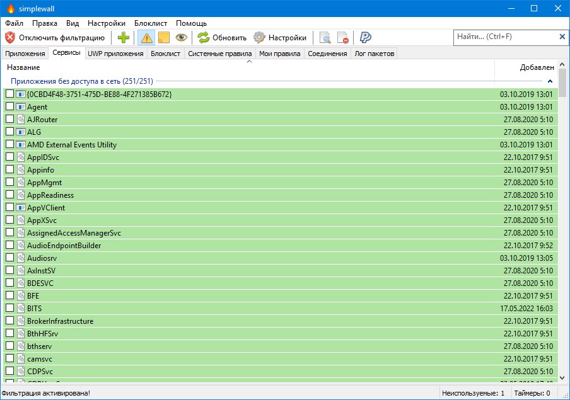The width and height of the screenshot is (570, 400).
Task: Click the Обновить text label in the toolbar
Action: pos(230,37)
